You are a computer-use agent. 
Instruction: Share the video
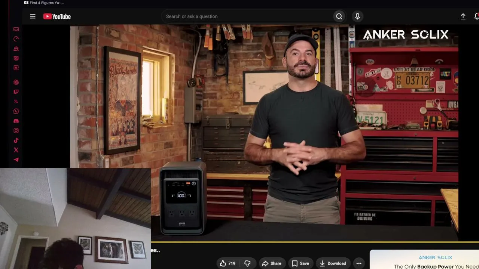(x=272, y=263)
